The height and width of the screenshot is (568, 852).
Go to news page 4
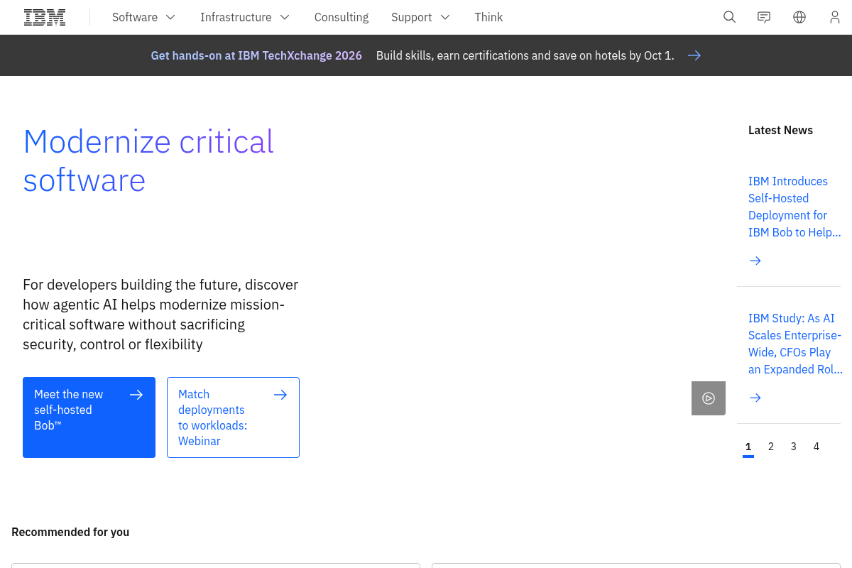pos(816,447)
